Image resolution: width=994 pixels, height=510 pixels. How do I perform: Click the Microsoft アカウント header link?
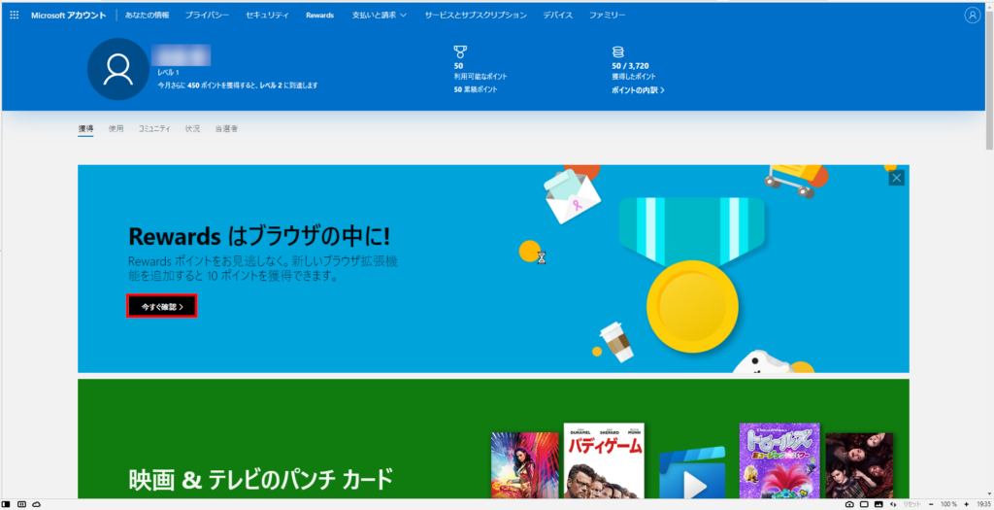(69, 16)
